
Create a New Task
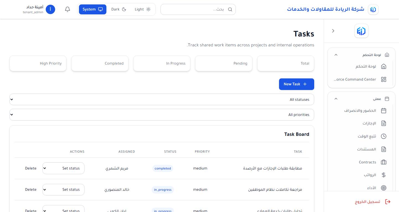pos(296,84)
